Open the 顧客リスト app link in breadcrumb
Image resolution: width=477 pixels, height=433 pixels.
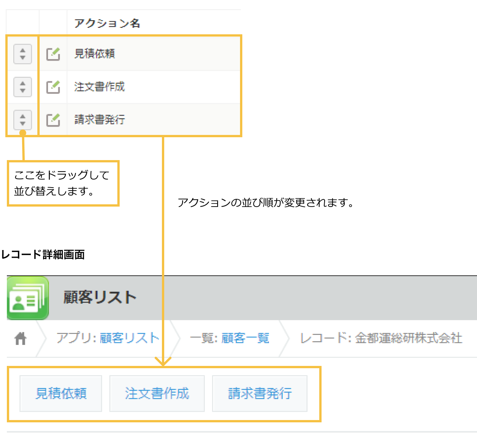coord(130,338)
